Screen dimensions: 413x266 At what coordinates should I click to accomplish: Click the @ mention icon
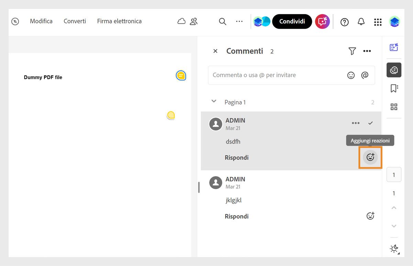(x=365, y=75)
